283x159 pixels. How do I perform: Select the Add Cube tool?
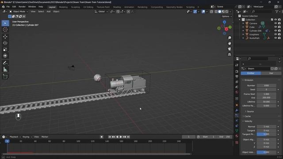tap(5, 76)
